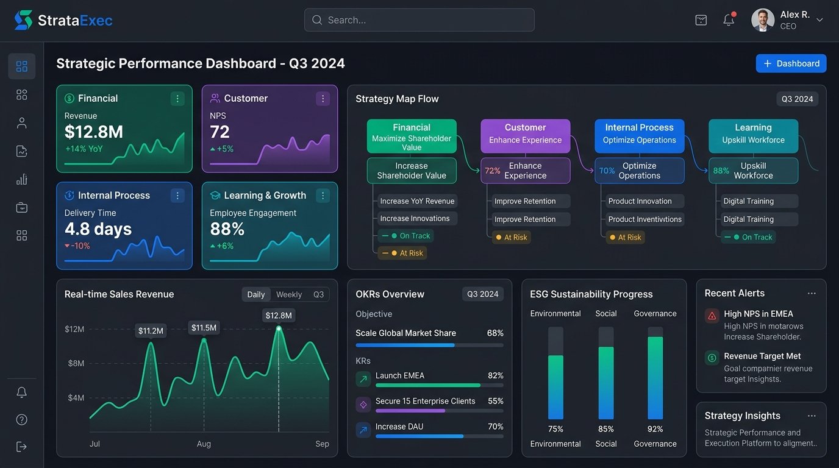The height and width of the screenshot is (468, 839).
Task: Focus the Search field
Action: (419, 19)
